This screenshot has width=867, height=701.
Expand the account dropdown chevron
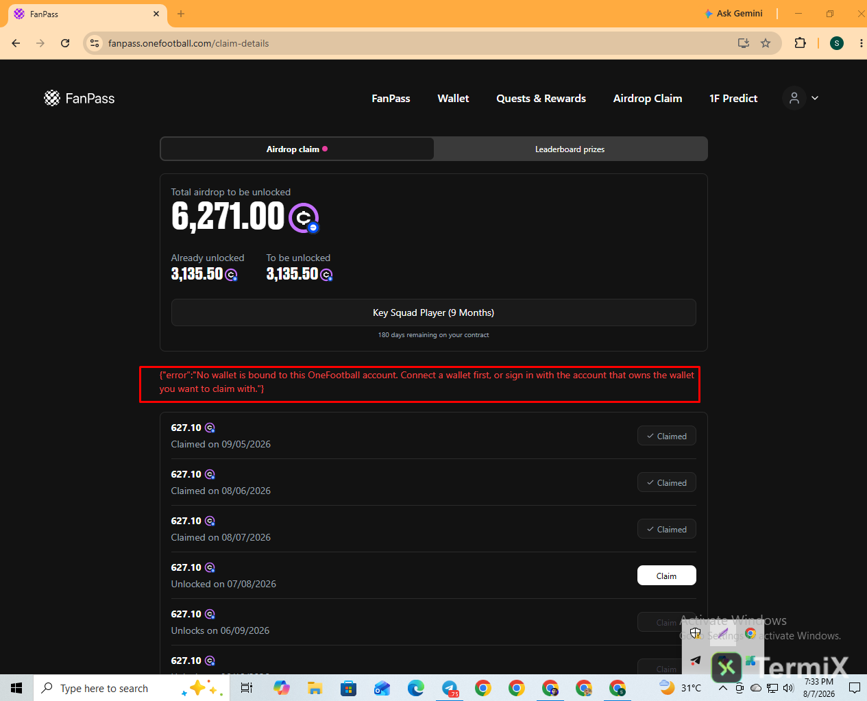[815, 99]
